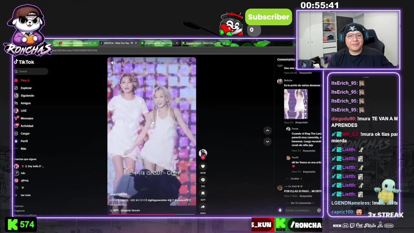Open image thumbnail in Nelicita's comment
Image resolution: width=414 pixels, height=233 pixels.
coord(296,104)
